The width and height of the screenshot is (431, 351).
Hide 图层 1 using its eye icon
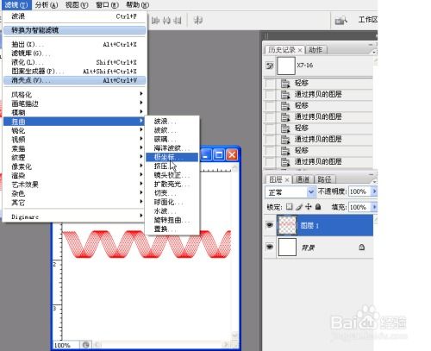[270, 225]
